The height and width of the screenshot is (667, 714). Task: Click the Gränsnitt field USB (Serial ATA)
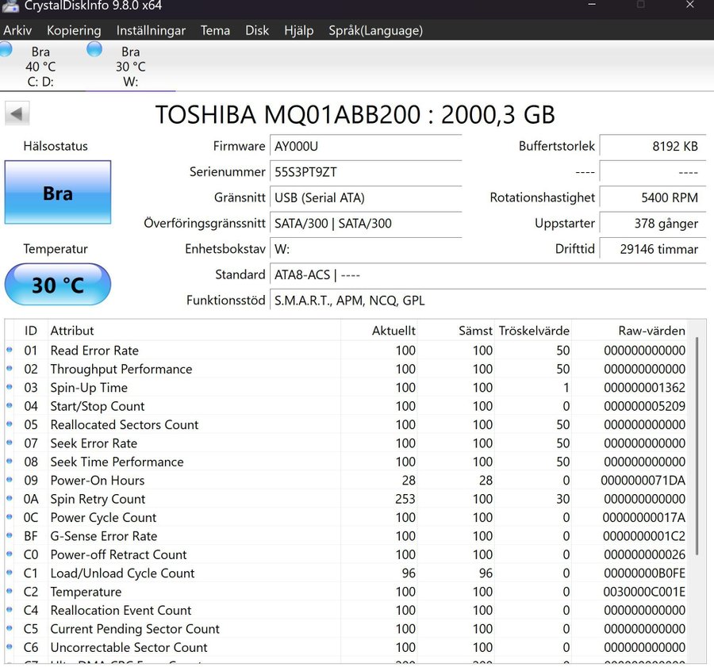pyautogui.click(x=366, y=198)
